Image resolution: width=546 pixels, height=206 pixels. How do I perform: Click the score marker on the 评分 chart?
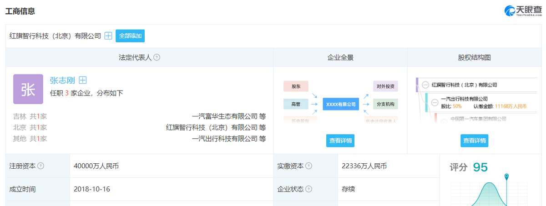[x=506, y=176]
